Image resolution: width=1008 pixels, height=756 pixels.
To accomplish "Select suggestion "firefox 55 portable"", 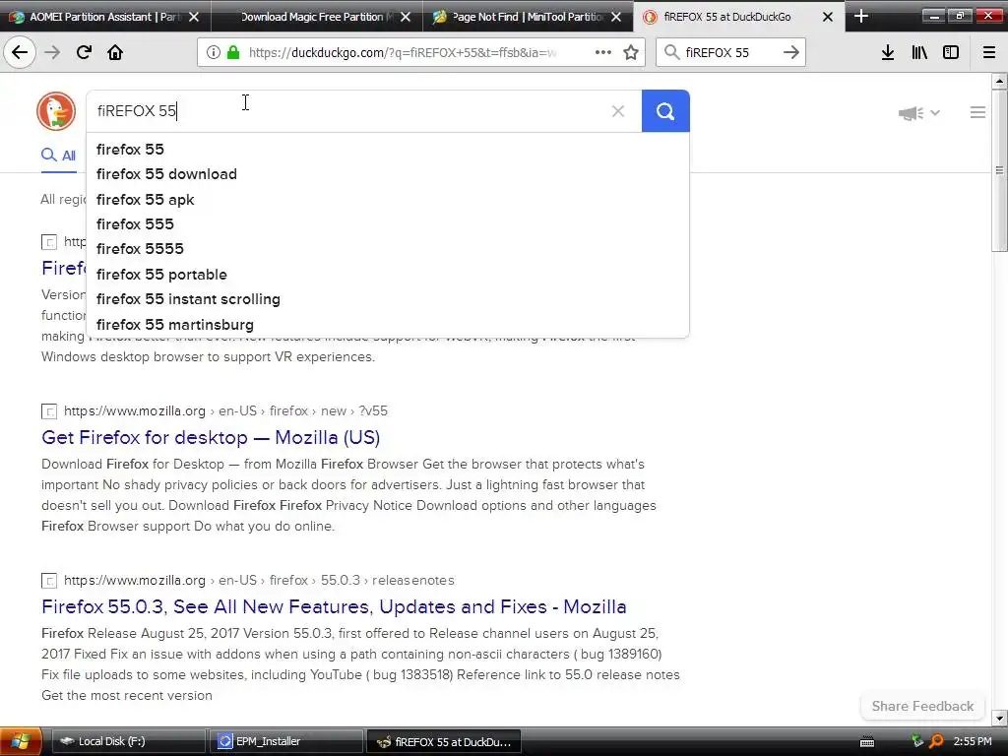I will click(x=388, y=275).
